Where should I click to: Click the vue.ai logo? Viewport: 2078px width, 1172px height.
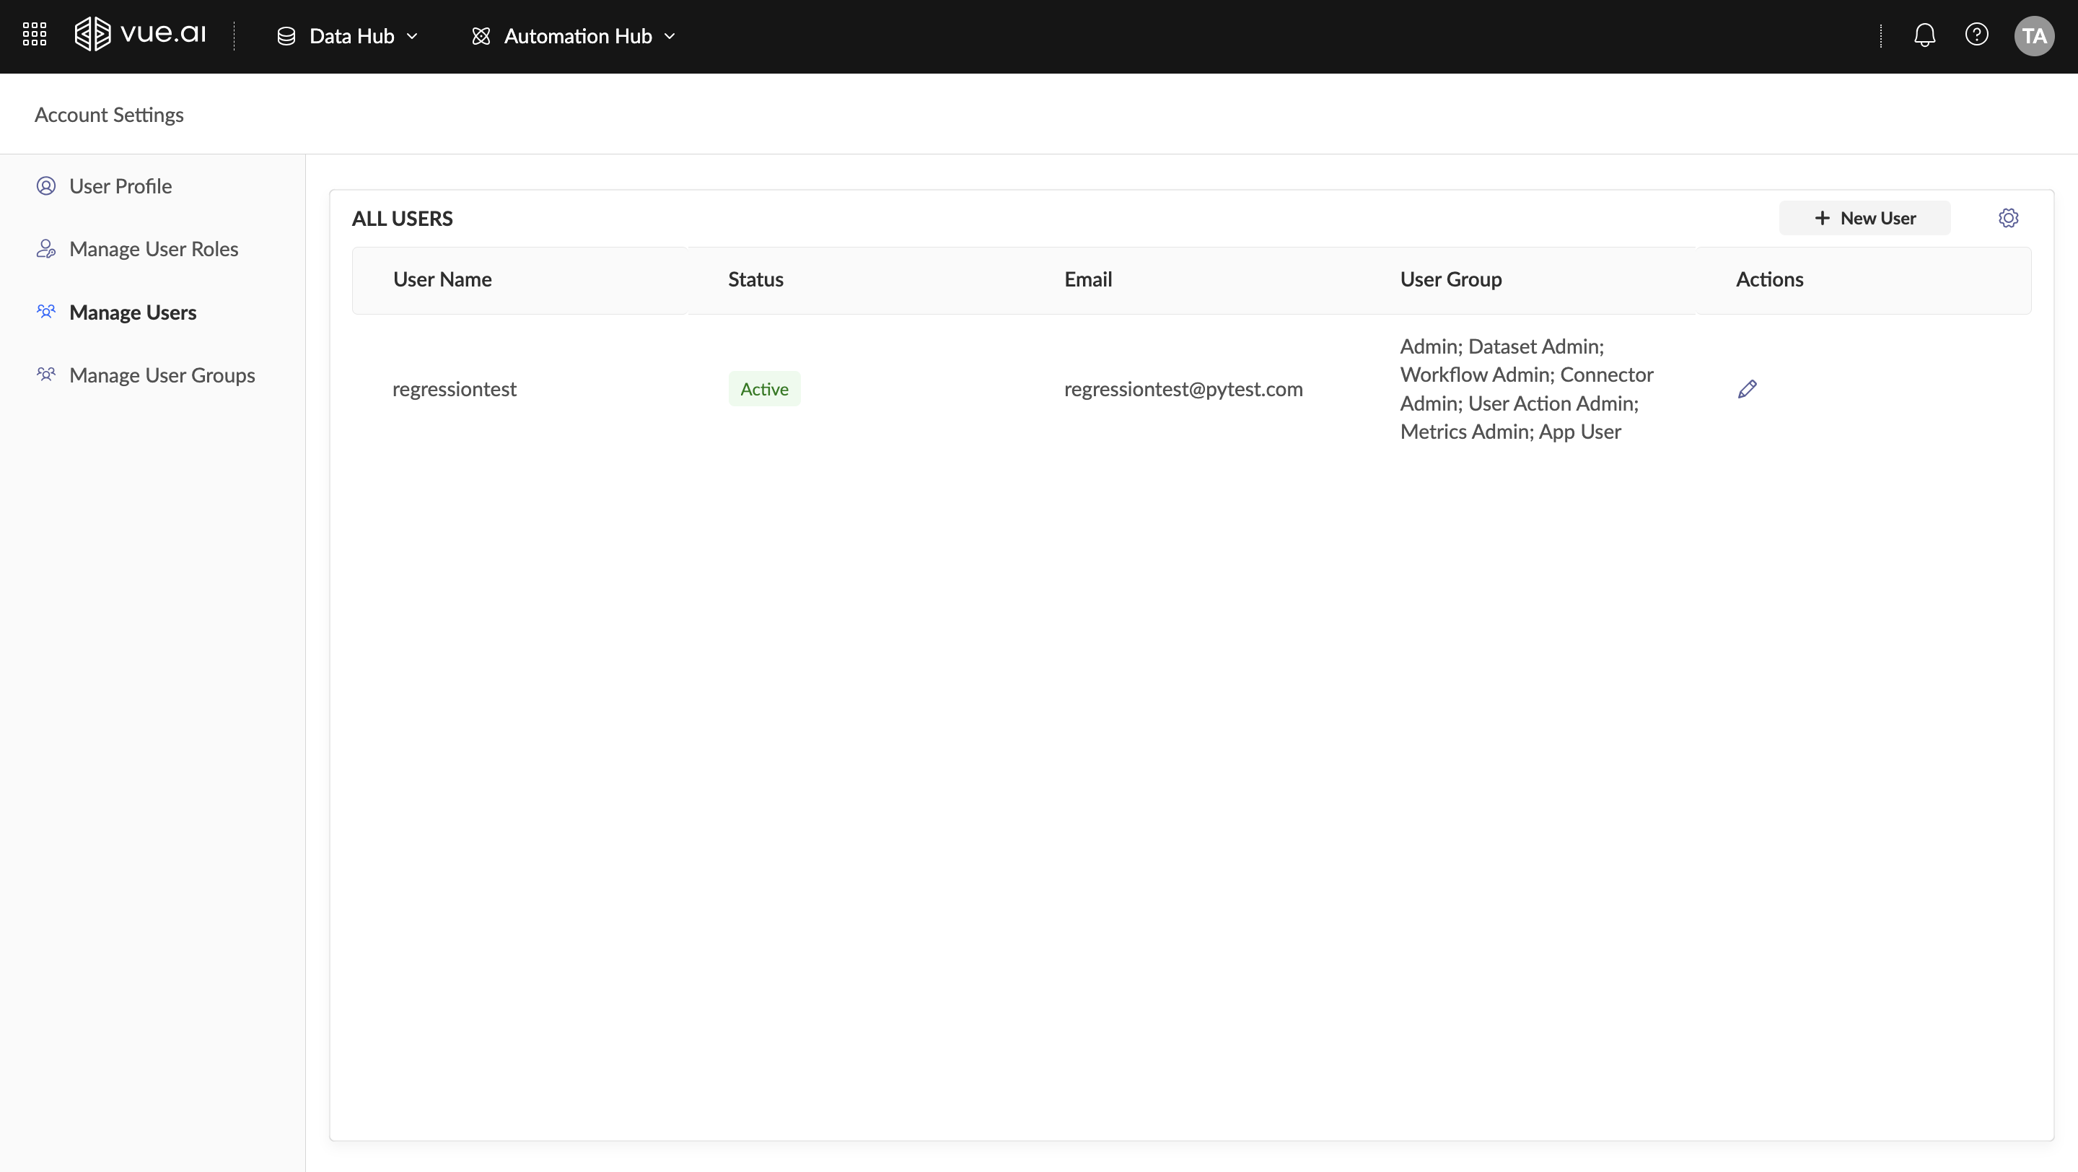click(x=141, y=34)
